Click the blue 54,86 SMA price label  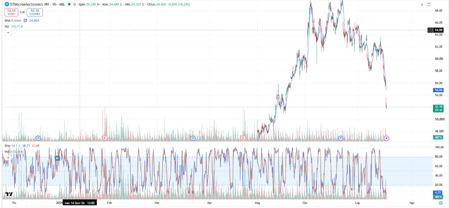coord(438,90)
